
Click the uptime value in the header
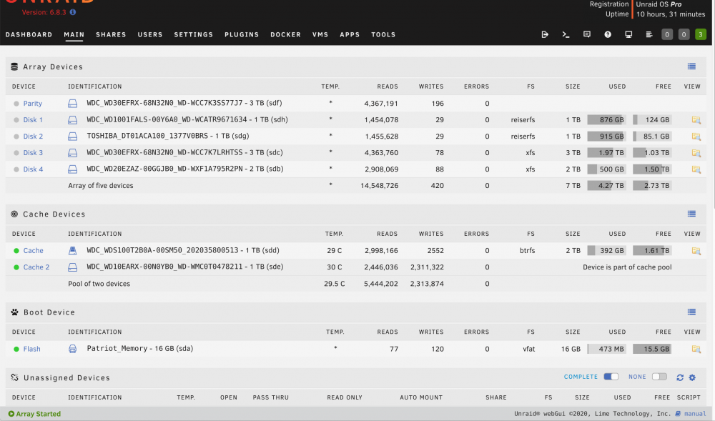(671, 14)
